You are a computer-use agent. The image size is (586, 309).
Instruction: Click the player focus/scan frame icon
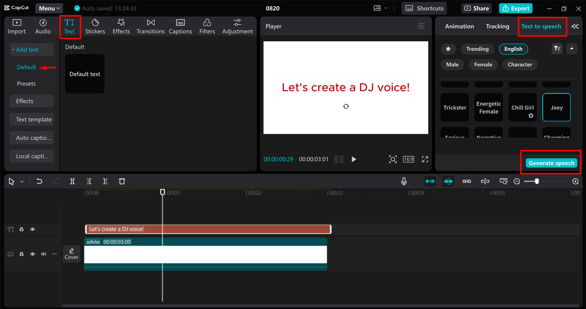(x=393, y=159)
